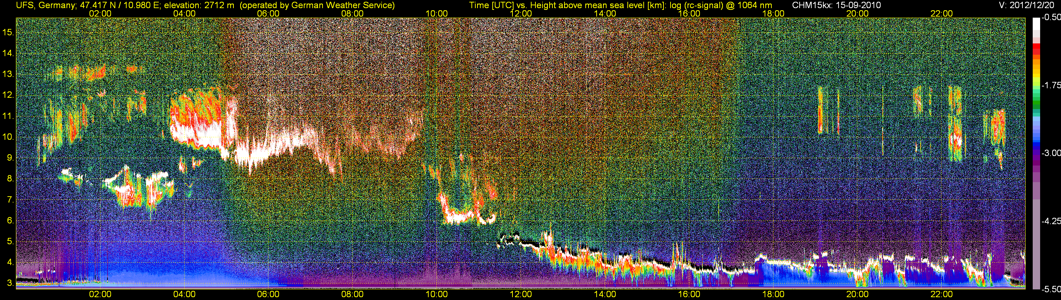Click the '12:00' label on the bottom time axis
Viewport: 1061px width, 300px height.
pos(521,295)
